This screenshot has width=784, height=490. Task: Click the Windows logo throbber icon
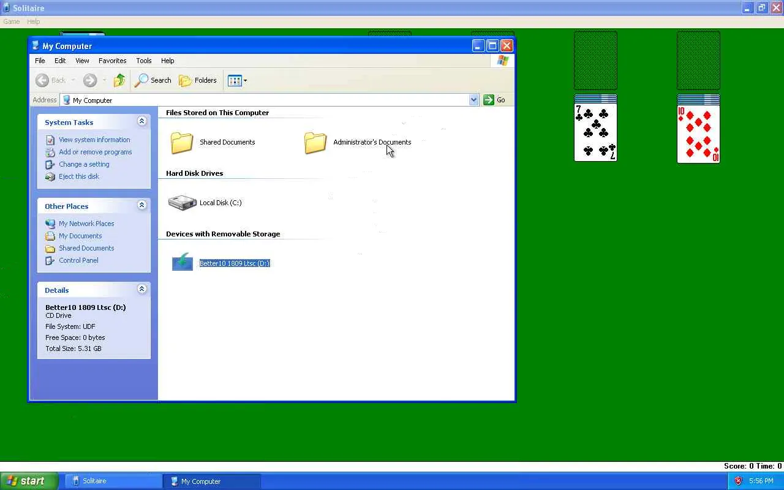pyautogui.click(x=503, y=61)
